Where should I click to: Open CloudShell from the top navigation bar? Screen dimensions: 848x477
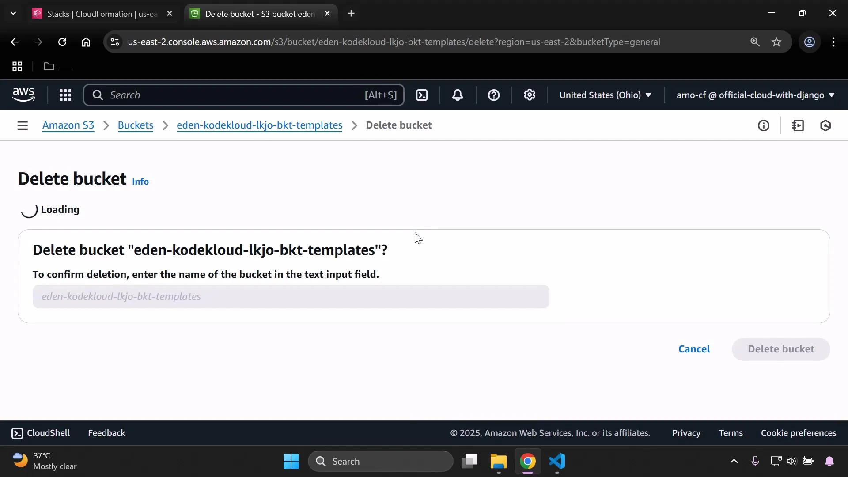tap(422, 95)
